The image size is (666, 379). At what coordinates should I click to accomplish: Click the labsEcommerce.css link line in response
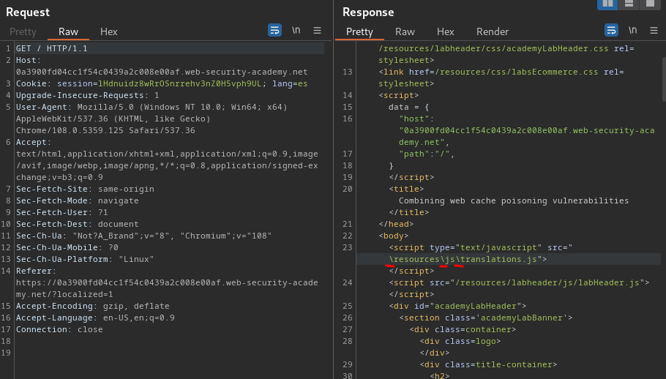coord(501,72)
